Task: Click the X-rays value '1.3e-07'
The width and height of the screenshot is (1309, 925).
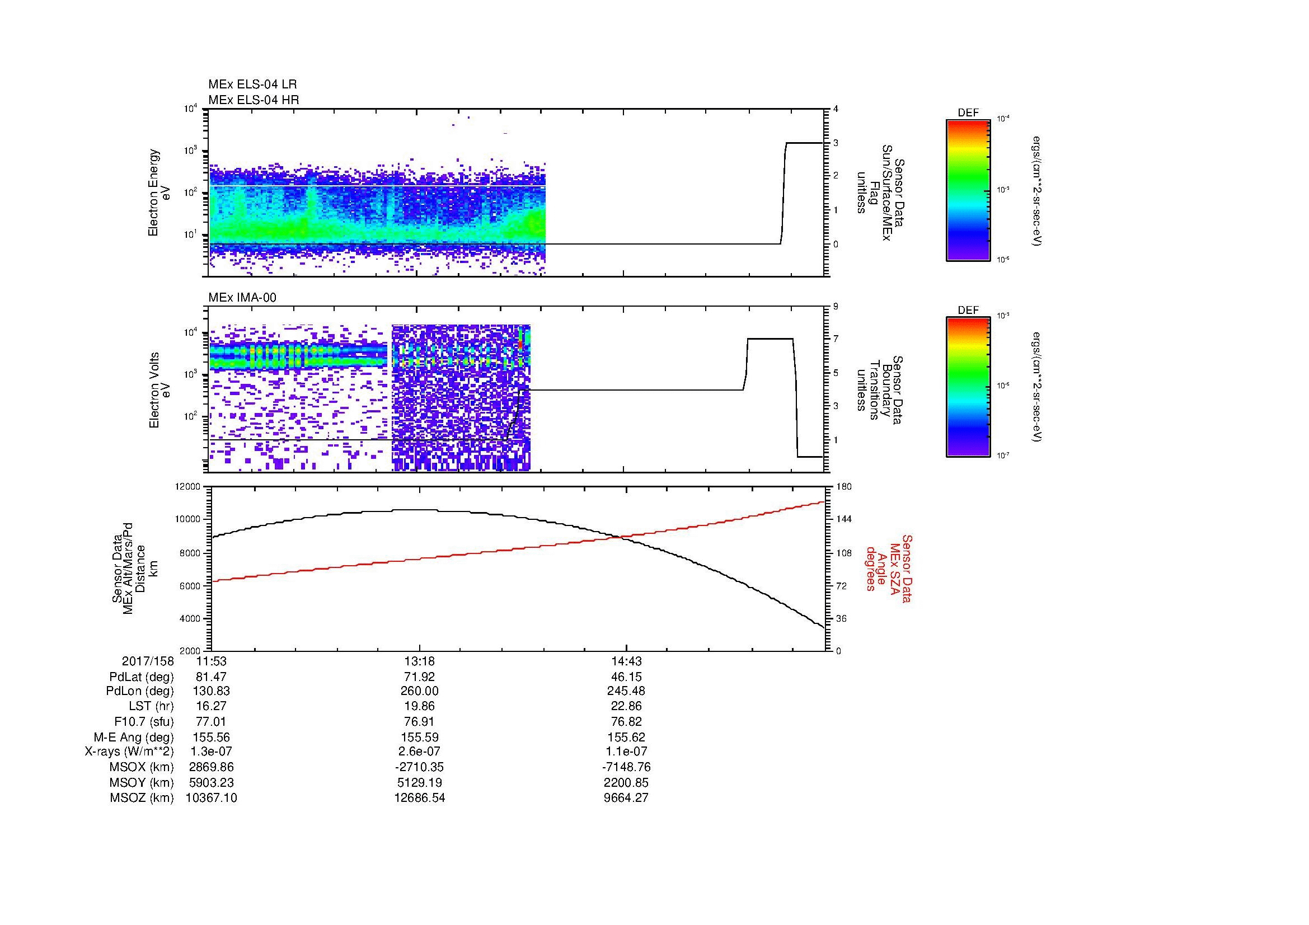Action: [212, 752]
